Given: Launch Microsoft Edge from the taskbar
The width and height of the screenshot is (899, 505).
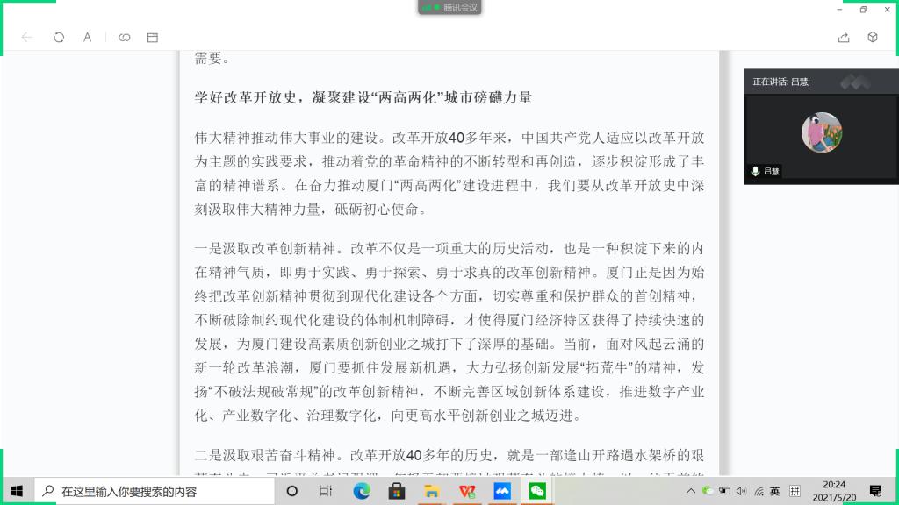Looking at the screenshot, I should tap(361, 492).
